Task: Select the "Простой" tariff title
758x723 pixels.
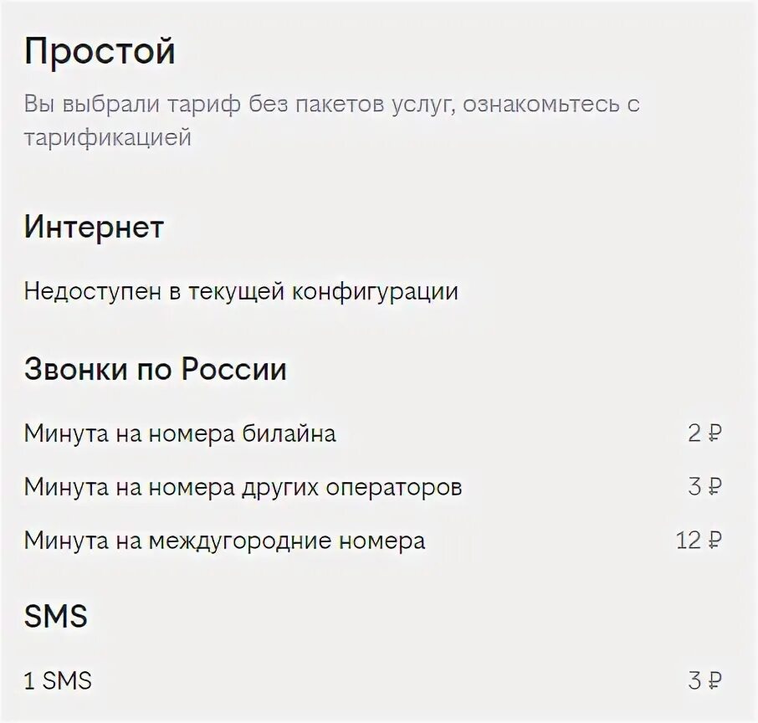Action: tap(100, 51)
